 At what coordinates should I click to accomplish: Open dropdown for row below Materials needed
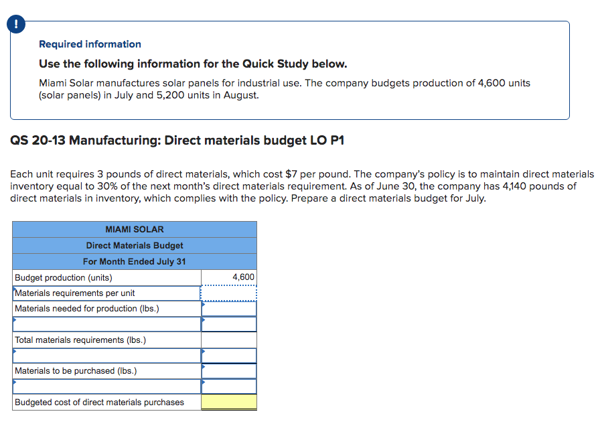click(106, 324)
